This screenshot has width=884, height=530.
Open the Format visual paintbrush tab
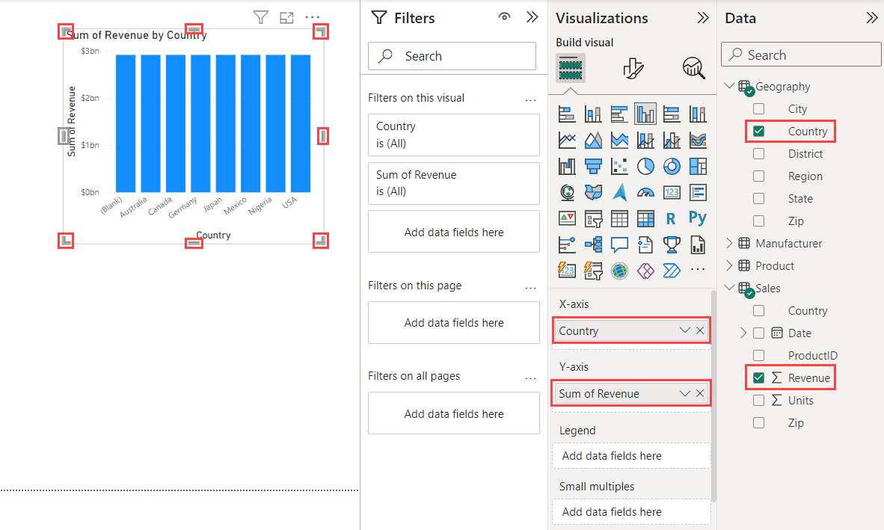(633, 68)
